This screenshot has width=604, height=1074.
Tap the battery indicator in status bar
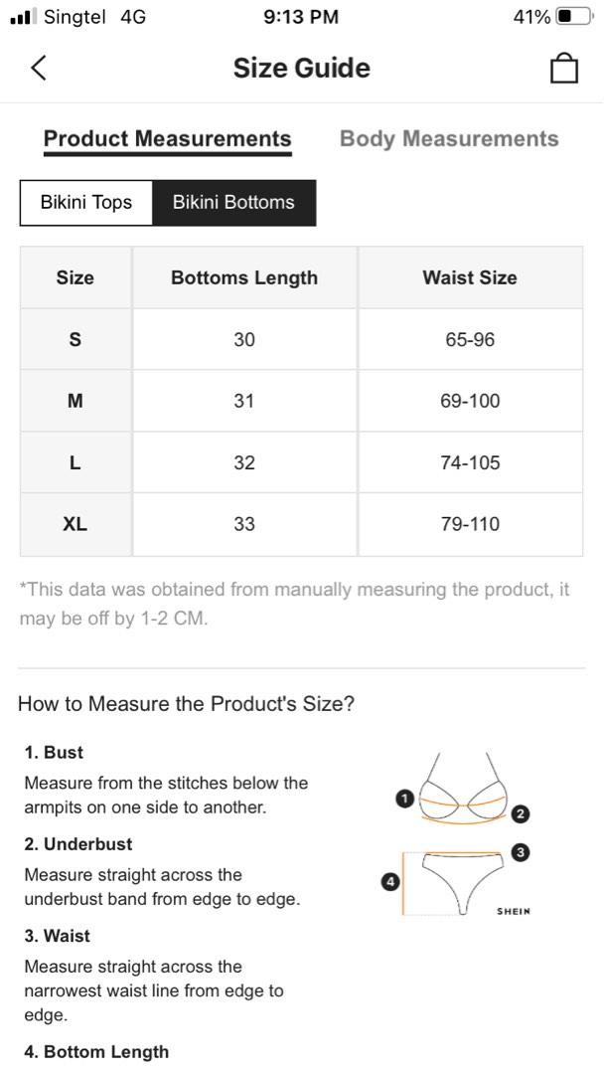(x=573, y=17)
